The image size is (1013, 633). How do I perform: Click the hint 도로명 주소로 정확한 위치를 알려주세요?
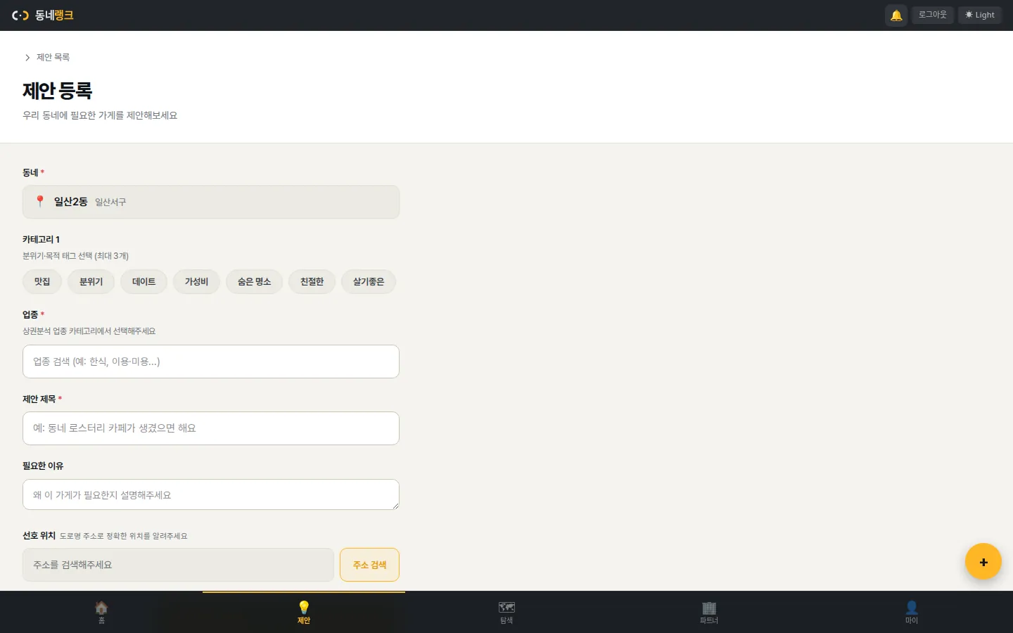[123, 536]
